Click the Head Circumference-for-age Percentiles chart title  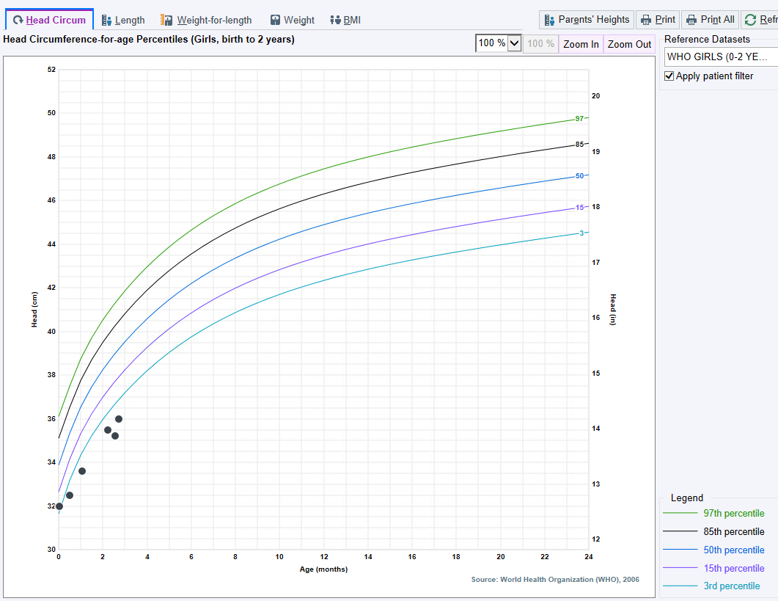tap(149, 39)
